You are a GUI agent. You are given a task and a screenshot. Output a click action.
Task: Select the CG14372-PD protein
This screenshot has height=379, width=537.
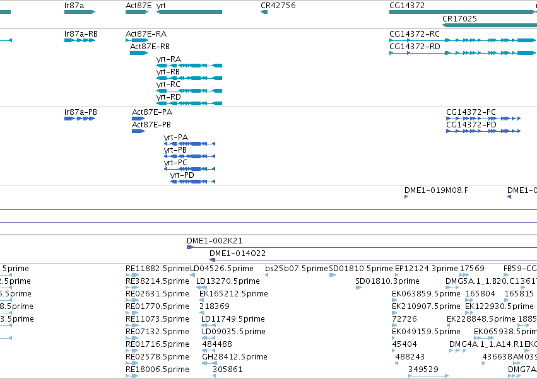(x=483, y=131)
